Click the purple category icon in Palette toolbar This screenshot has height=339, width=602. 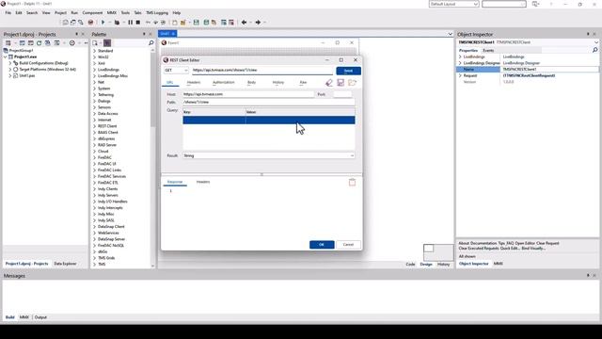pyautogui.click(x=107, y=43)
